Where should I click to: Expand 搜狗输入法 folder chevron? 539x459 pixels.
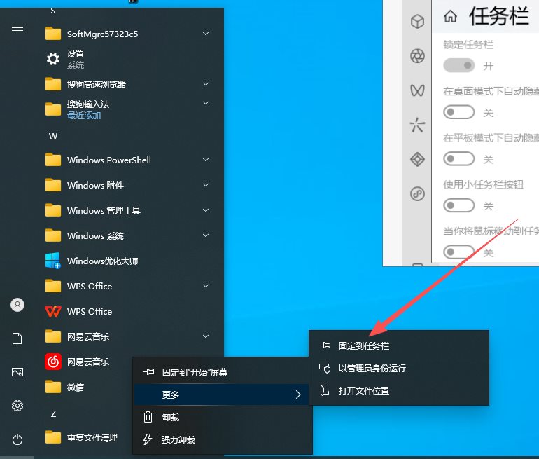pyautogui.click(x=206, y=103)
